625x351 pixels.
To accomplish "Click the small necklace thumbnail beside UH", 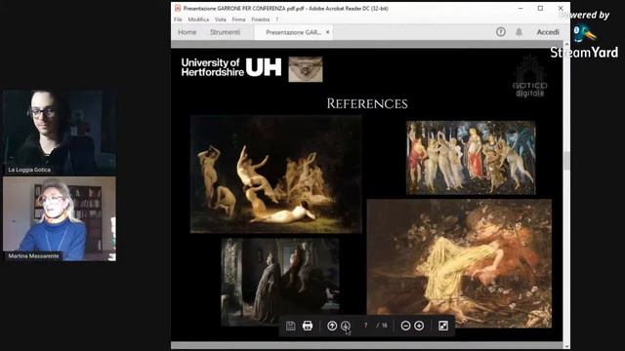I will pos(306,69).
